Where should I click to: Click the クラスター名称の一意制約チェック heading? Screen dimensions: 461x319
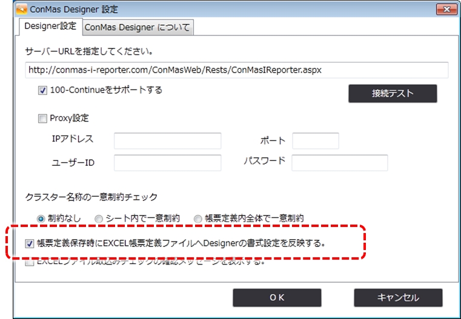pos(91,197)
